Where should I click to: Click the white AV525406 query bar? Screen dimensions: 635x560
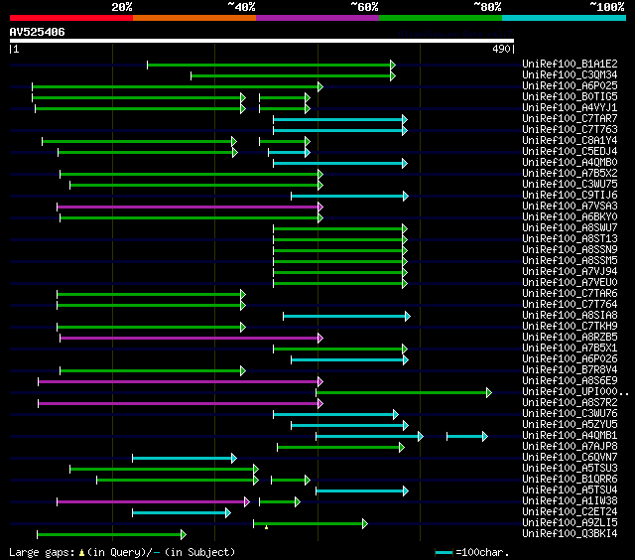click(x=262, y=41)
